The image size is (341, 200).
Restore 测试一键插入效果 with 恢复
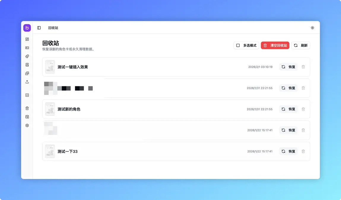pyautogui.click(x=288, y=67)
